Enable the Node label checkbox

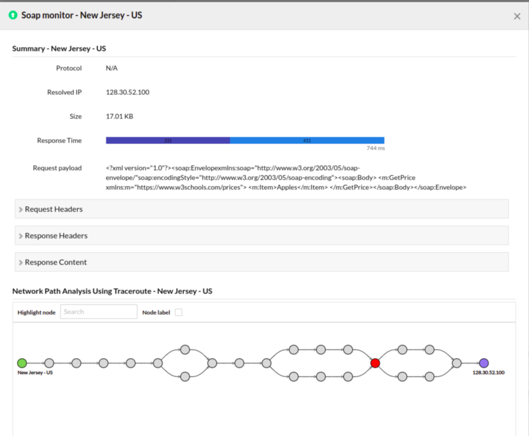178,313
